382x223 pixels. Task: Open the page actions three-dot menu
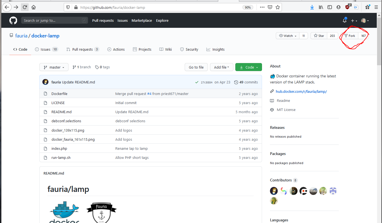[x=262, y=7]
